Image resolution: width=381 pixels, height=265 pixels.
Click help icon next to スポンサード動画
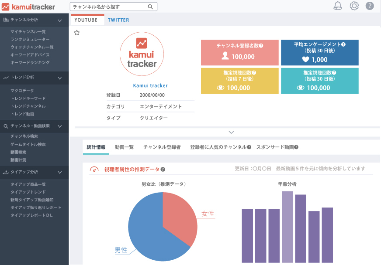tap(296, 147)
